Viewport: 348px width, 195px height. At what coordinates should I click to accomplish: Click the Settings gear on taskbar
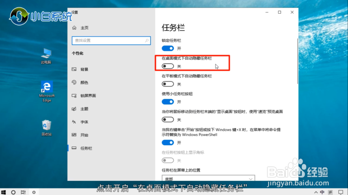(x=34, y=192)
